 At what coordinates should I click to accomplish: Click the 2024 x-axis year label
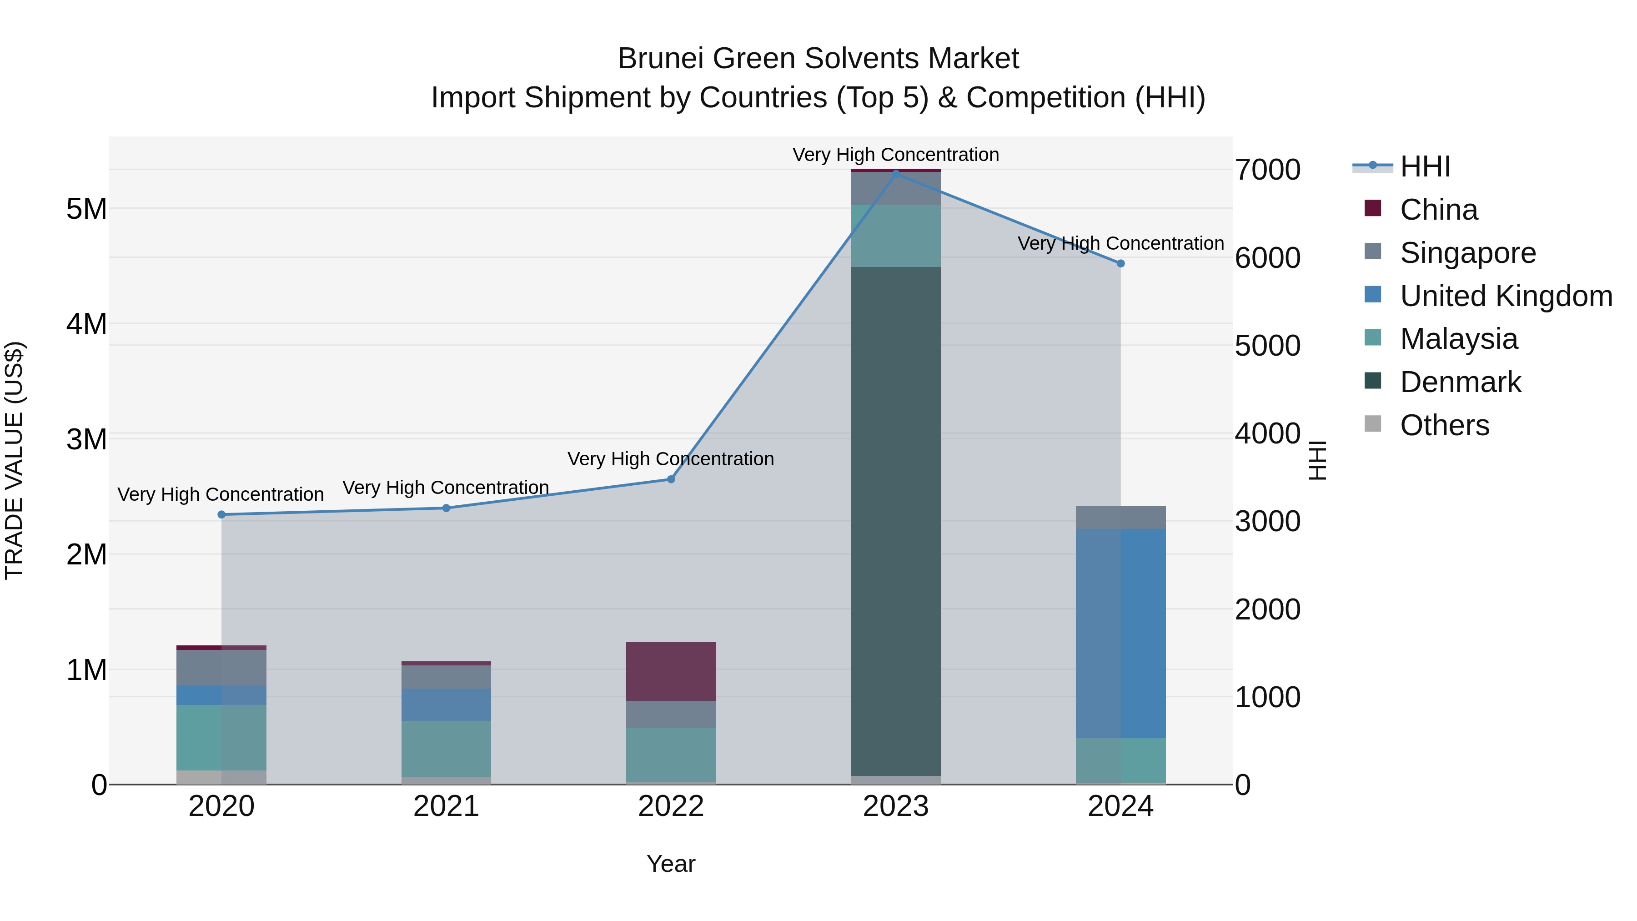point(1120,806)
